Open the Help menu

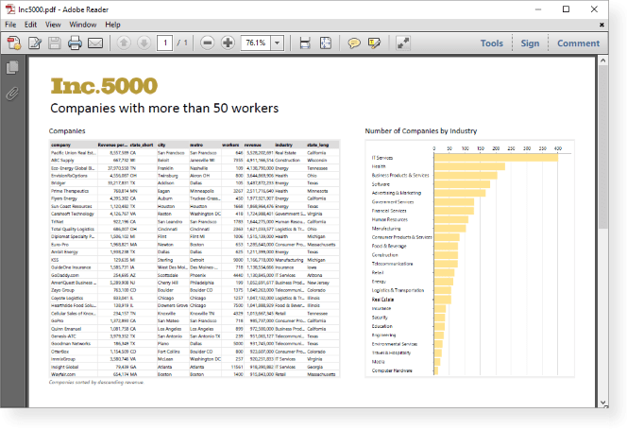point(112,25)
